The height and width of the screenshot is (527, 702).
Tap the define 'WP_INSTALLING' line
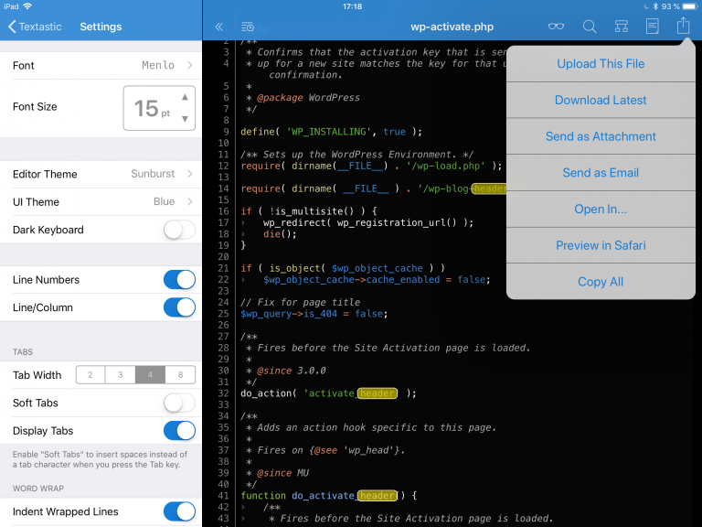(x=331, y=132)
